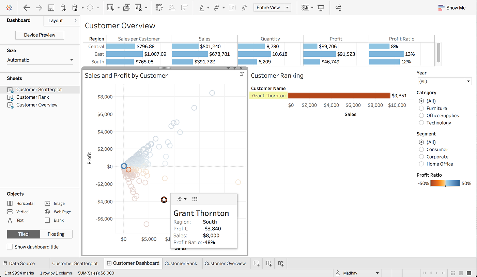The width and height of the screenshot is (477, 277).
Task: Click the View Data icon in the tooltip
Action: pos(195,199)
